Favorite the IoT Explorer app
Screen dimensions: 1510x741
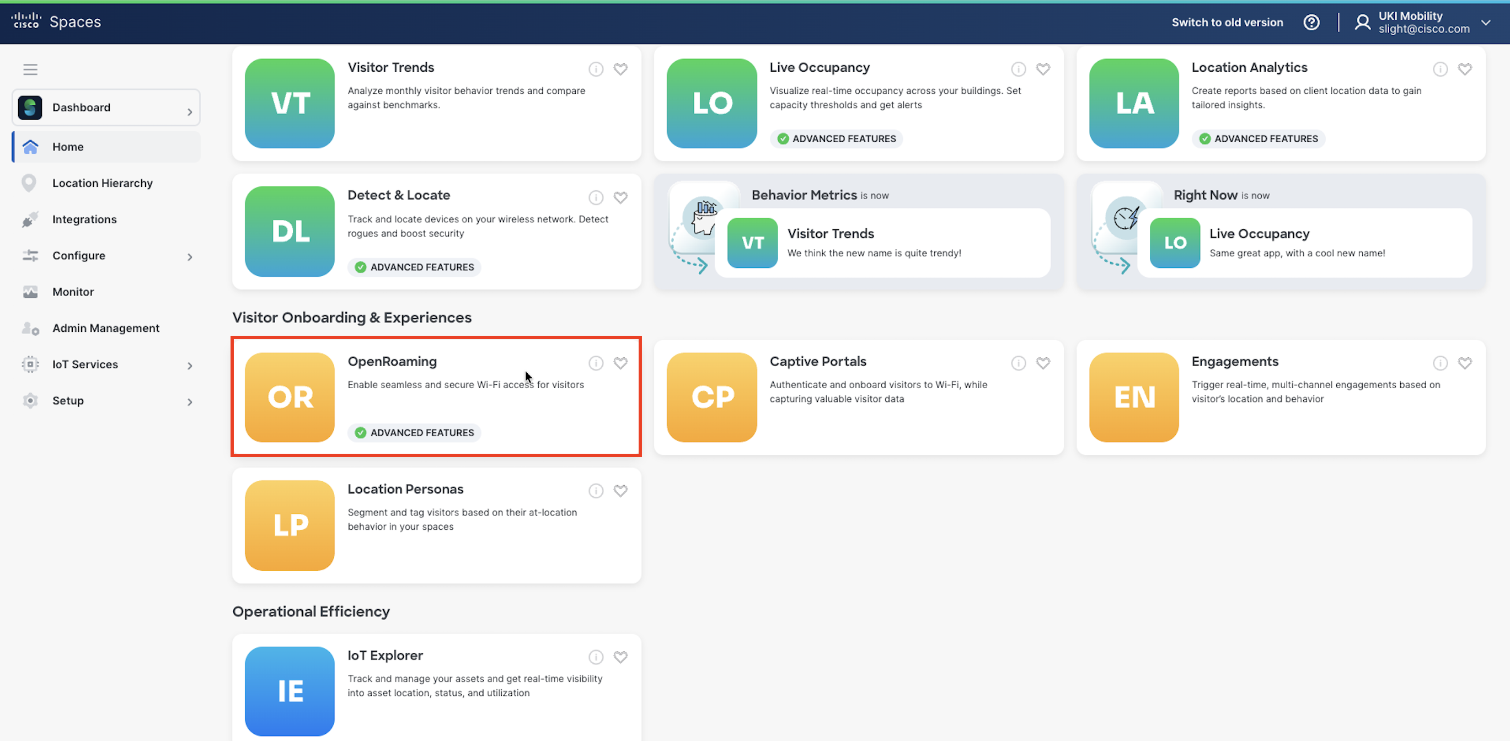tap(620, 657)
